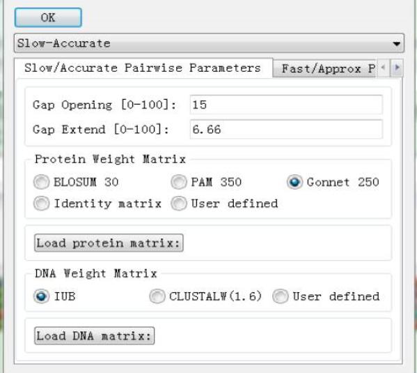417x373 pixels.
Task: Select the PAM 350 protein matrix
Action: click(x=179, y=182)
